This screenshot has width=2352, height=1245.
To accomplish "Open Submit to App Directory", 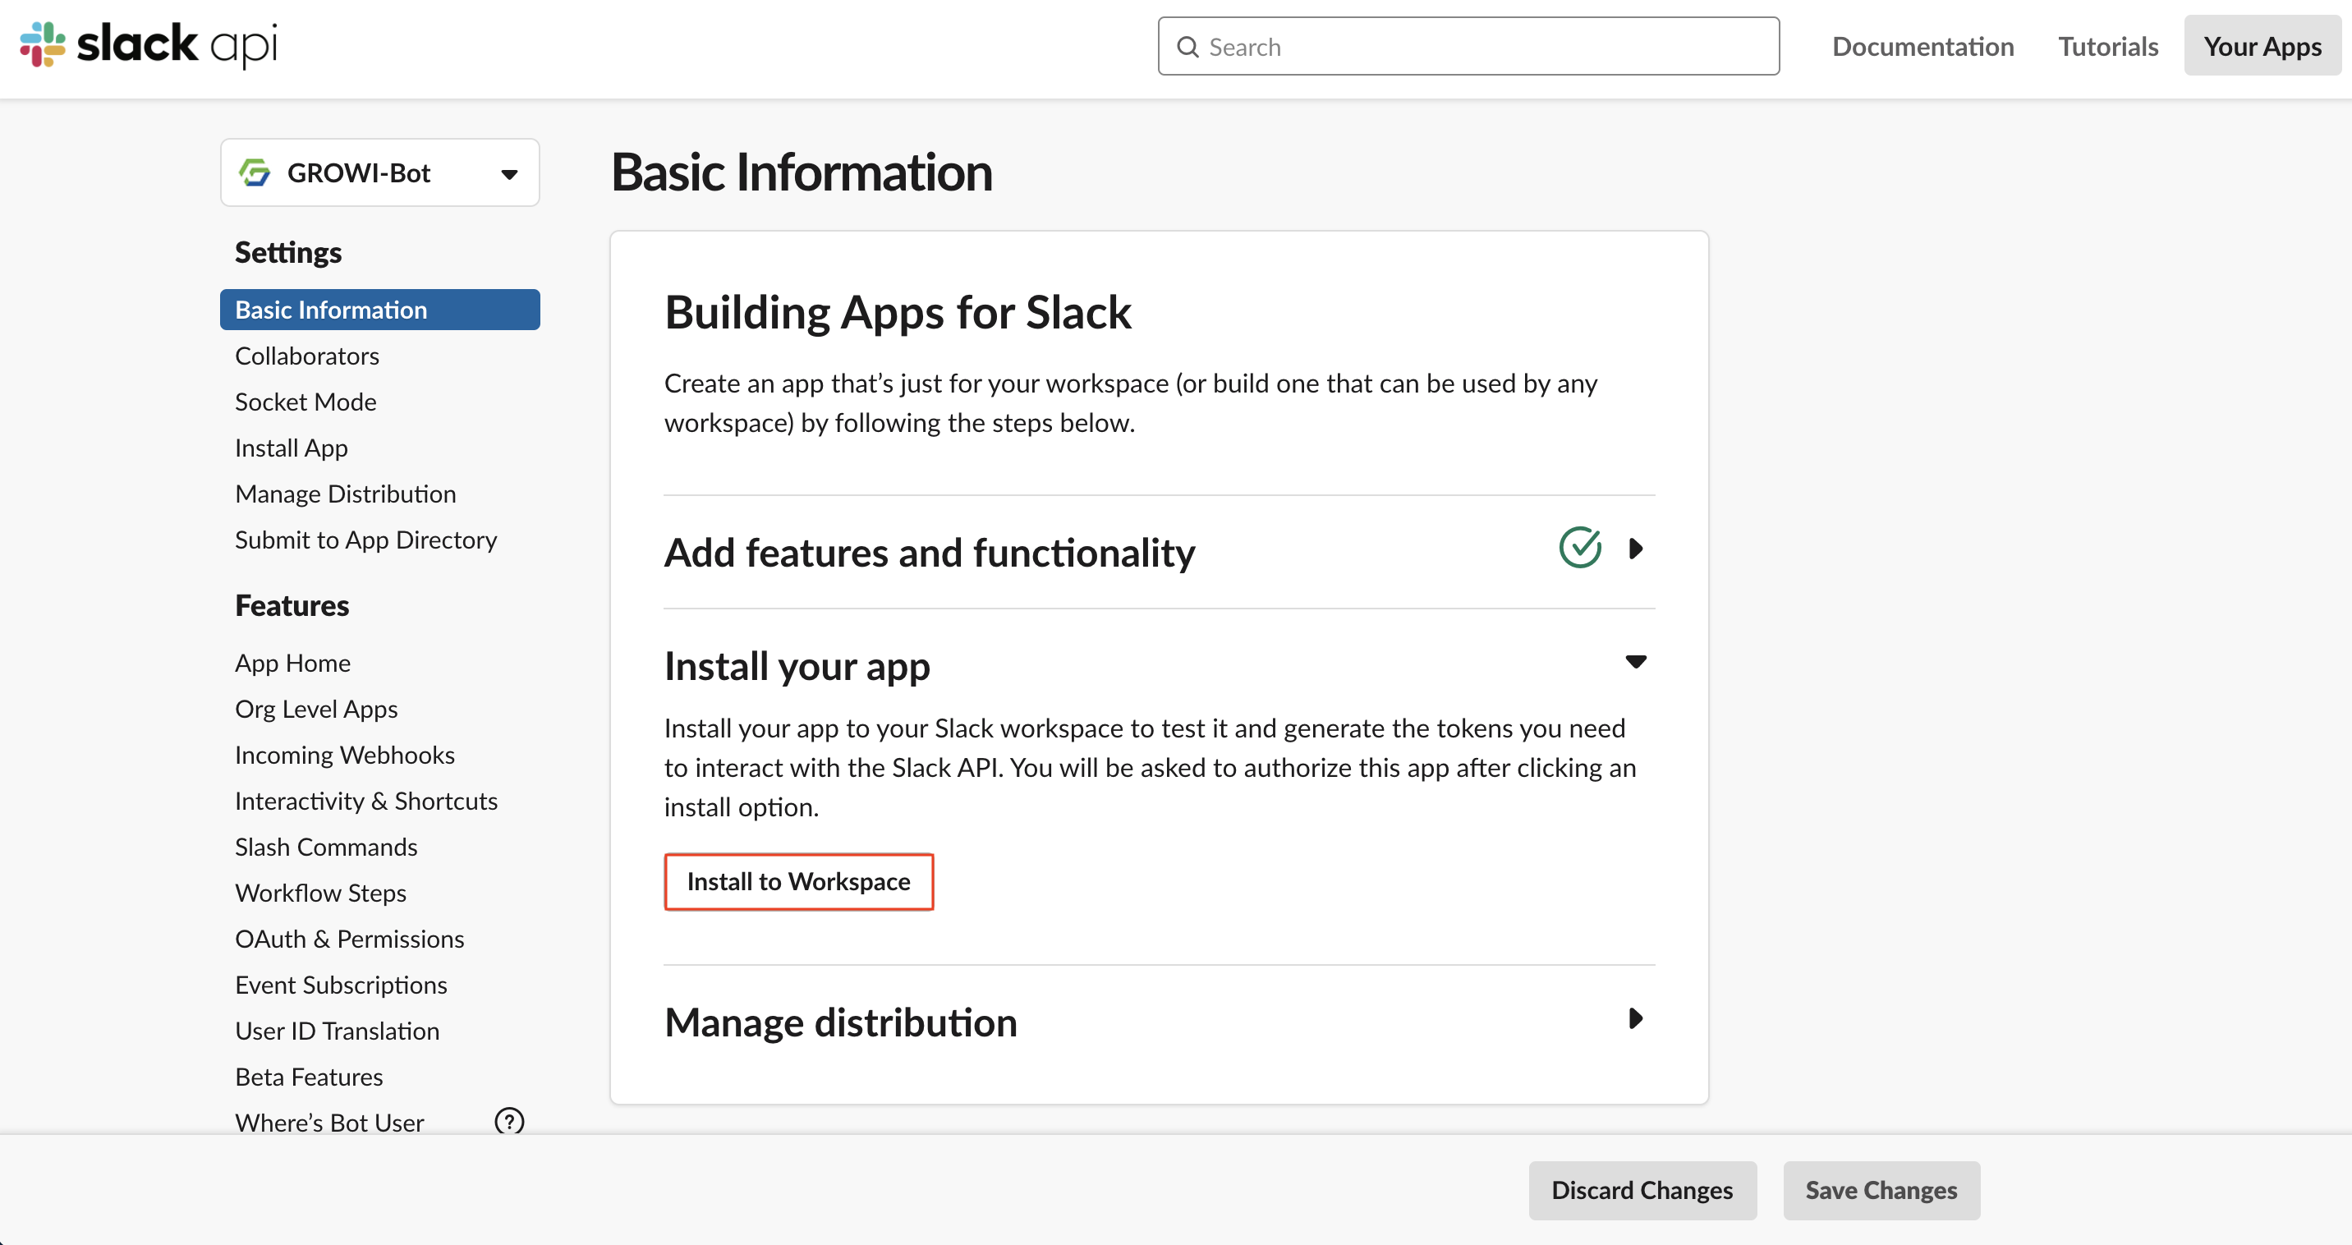I will (366, 540).
